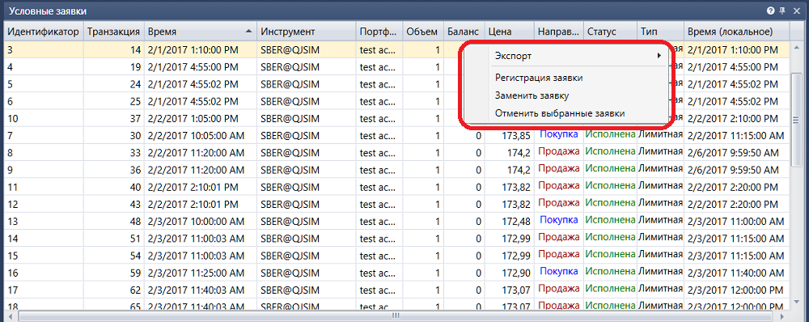Expand the Экспорт submenu arrow
This screenshot has width=809, height=322.
[x=659, y=56]
